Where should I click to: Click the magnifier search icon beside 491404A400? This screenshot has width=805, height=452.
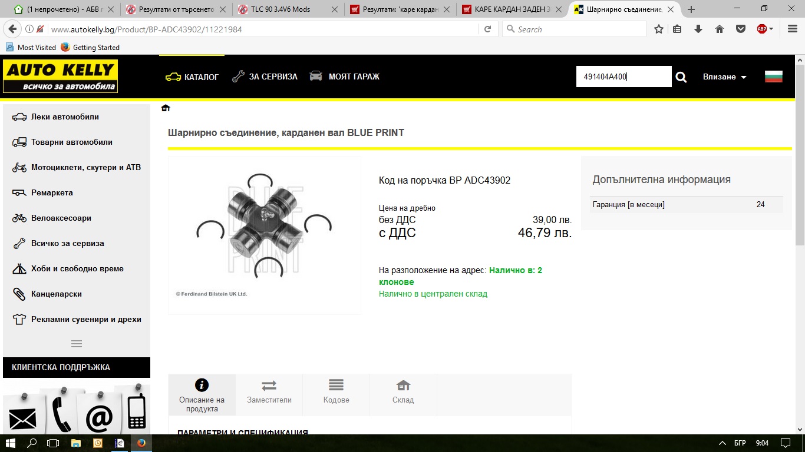tap(681, 77)
